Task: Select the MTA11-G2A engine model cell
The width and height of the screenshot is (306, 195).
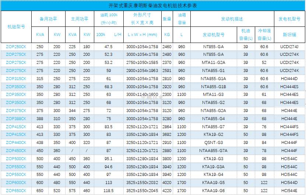Action: pos(214,62)
